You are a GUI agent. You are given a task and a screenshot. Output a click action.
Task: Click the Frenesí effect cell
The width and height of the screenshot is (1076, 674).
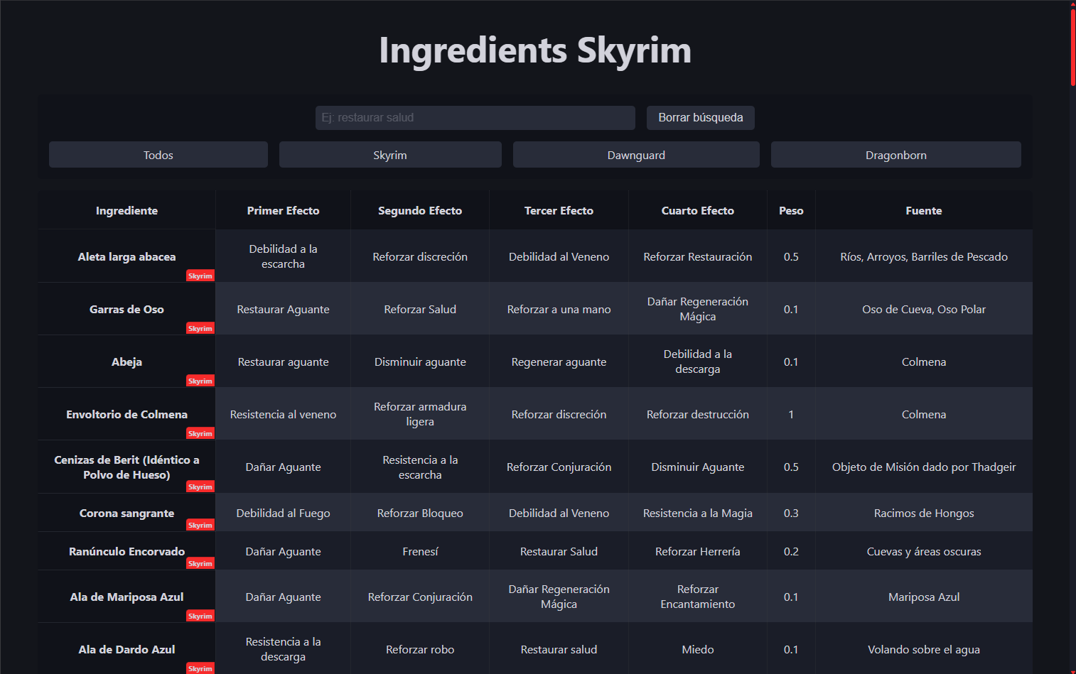(x=420, y=550)
